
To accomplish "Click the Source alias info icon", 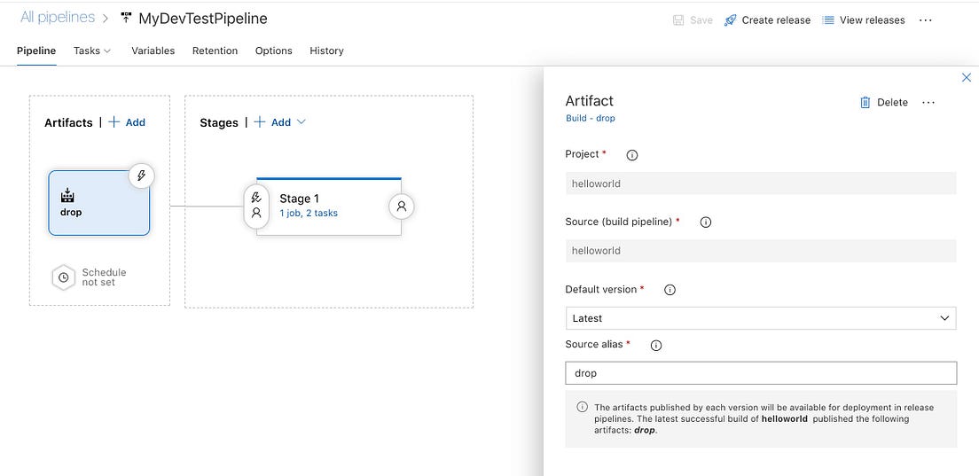I will (657, 345).
